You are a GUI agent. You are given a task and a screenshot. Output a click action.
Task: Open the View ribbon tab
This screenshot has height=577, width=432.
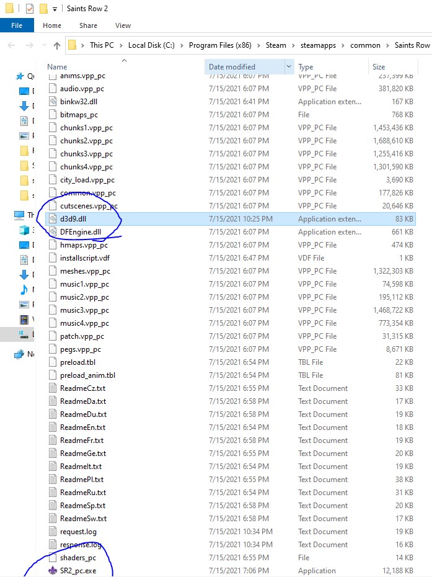pyautogui.click(x=123, y=25)
